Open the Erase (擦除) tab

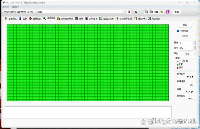pyautogui.click(x=79, y=19)
